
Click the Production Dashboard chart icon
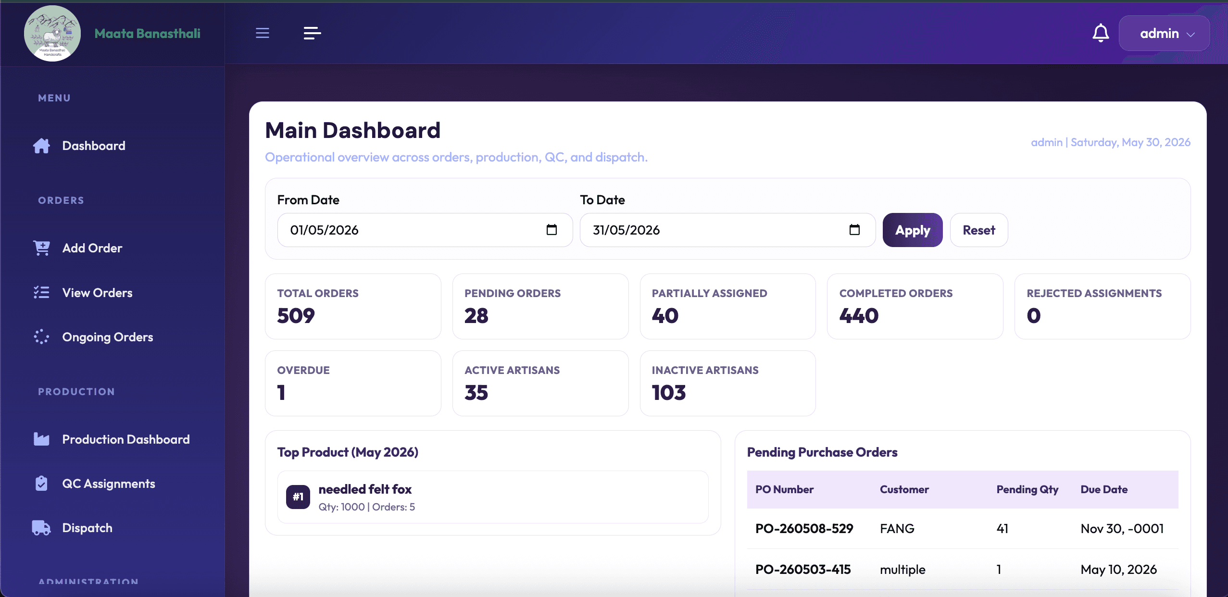[41, 439]
